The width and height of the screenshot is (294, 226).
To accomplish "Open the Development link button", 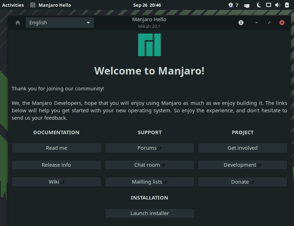I will (x=242, y=165).
